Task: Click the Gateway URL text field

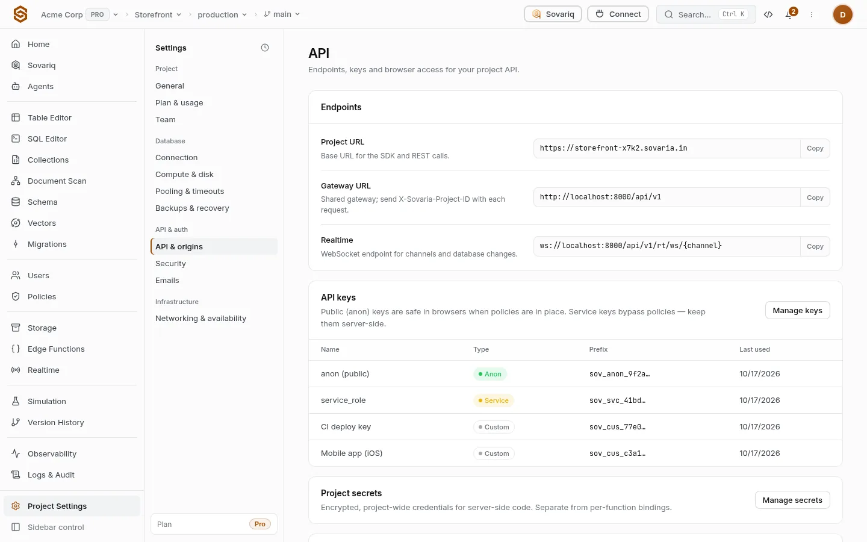Action: pos(667,197)
